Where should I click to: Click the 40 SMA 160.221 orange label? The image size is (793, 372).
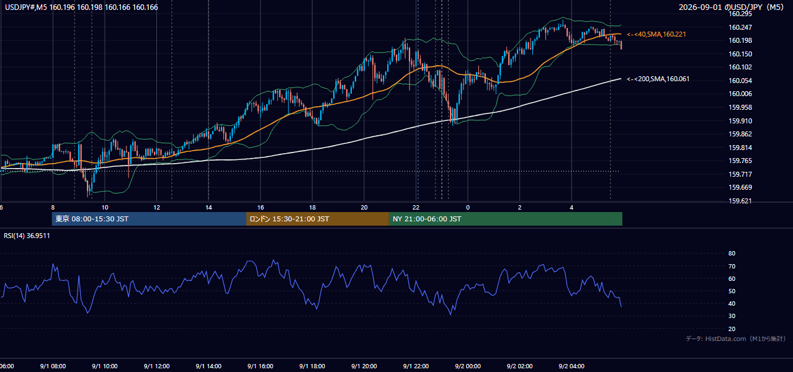click(x=656, y=34)
